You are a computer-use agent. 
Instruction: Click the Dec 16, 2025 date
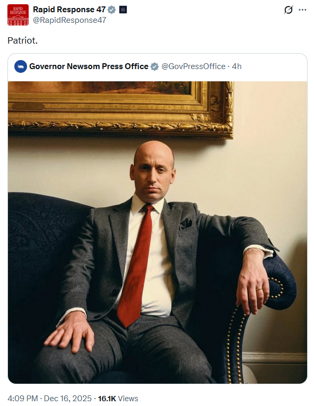[68, 398]
